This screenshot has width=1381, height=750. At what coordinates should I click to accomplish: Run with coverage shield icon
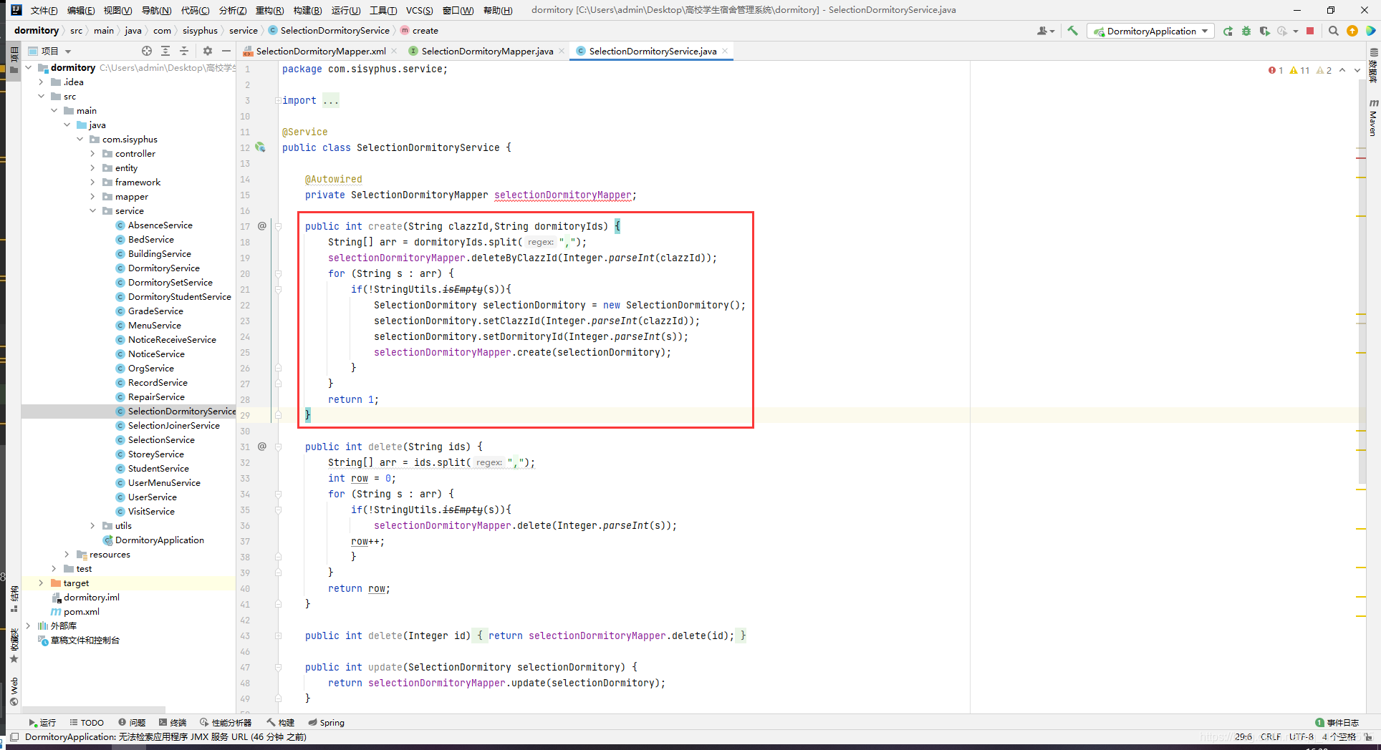[1264, 31]
